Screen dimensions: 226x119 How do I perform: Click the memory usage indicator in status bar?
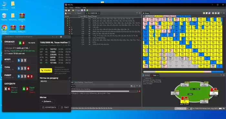182,108
